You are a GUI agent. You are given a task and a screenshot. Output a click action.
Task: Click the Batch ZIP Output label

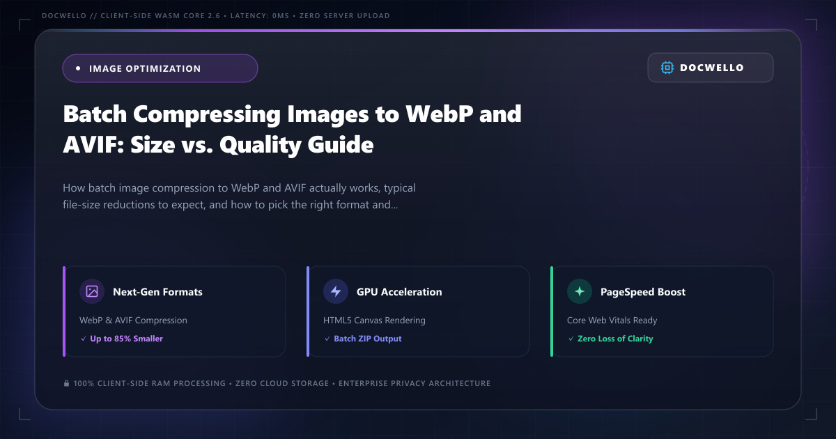[368, 339]
